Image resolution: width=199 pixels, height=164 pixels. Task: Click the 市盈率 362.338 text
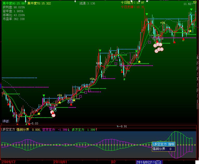point(14,19)
